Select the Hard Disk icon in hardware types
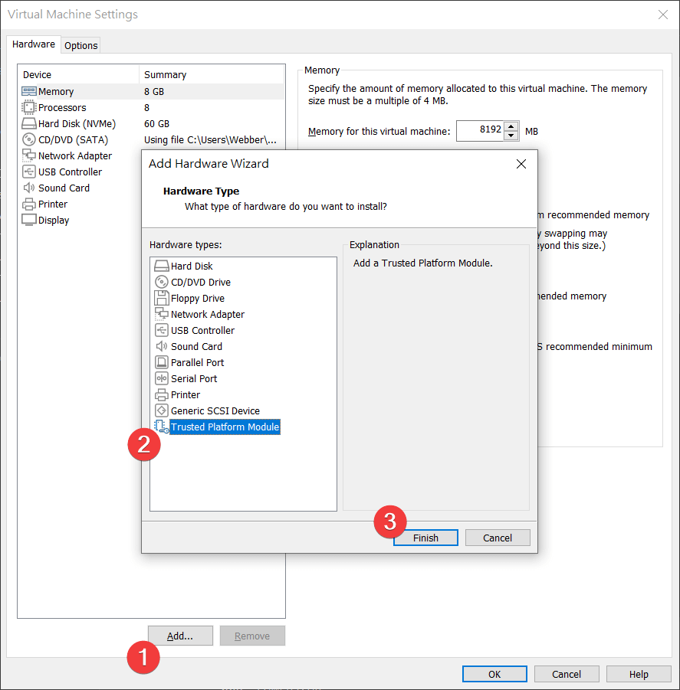 [161, 266]
